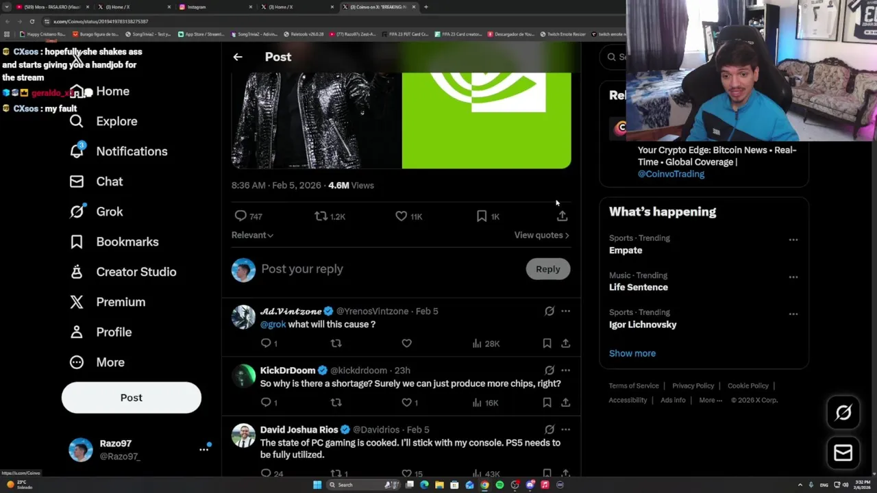Click the gray Reply button
The height and width of the screenshot is (493, 877).
click(547, 269)
